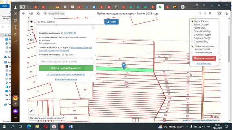Select OpenStreetMap radio option
Image resolution: width=232 pixels, height=130 pixels.
coord(192,32)
